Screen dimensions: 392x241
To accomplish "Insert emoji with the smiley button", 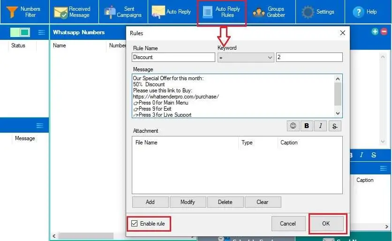I will pos(293,126).
